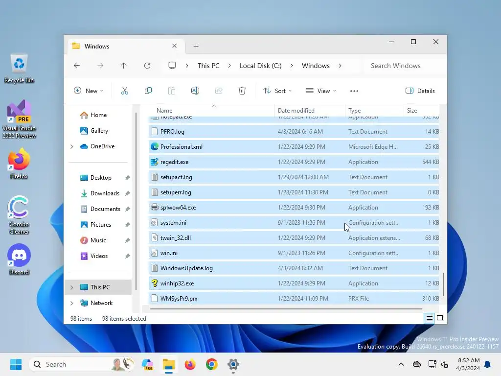Select the regedit.exe file
Viewport: 501px width, 376px height.
pyautogui.click(x=294, y=162)
